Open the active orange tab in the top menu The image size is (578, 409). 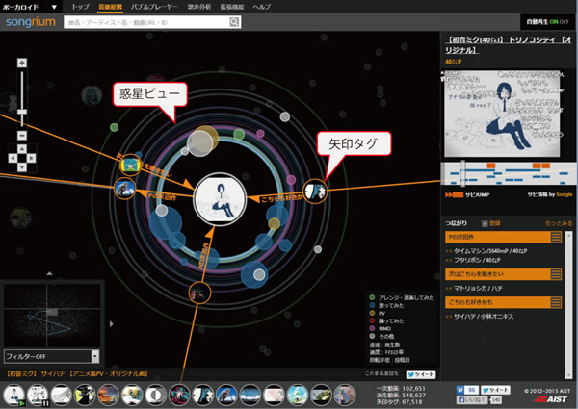110,7
